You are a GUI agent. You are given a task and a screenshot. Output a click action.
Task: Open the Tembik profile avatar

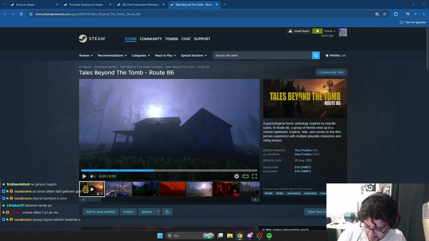click(x=343, y=32)
